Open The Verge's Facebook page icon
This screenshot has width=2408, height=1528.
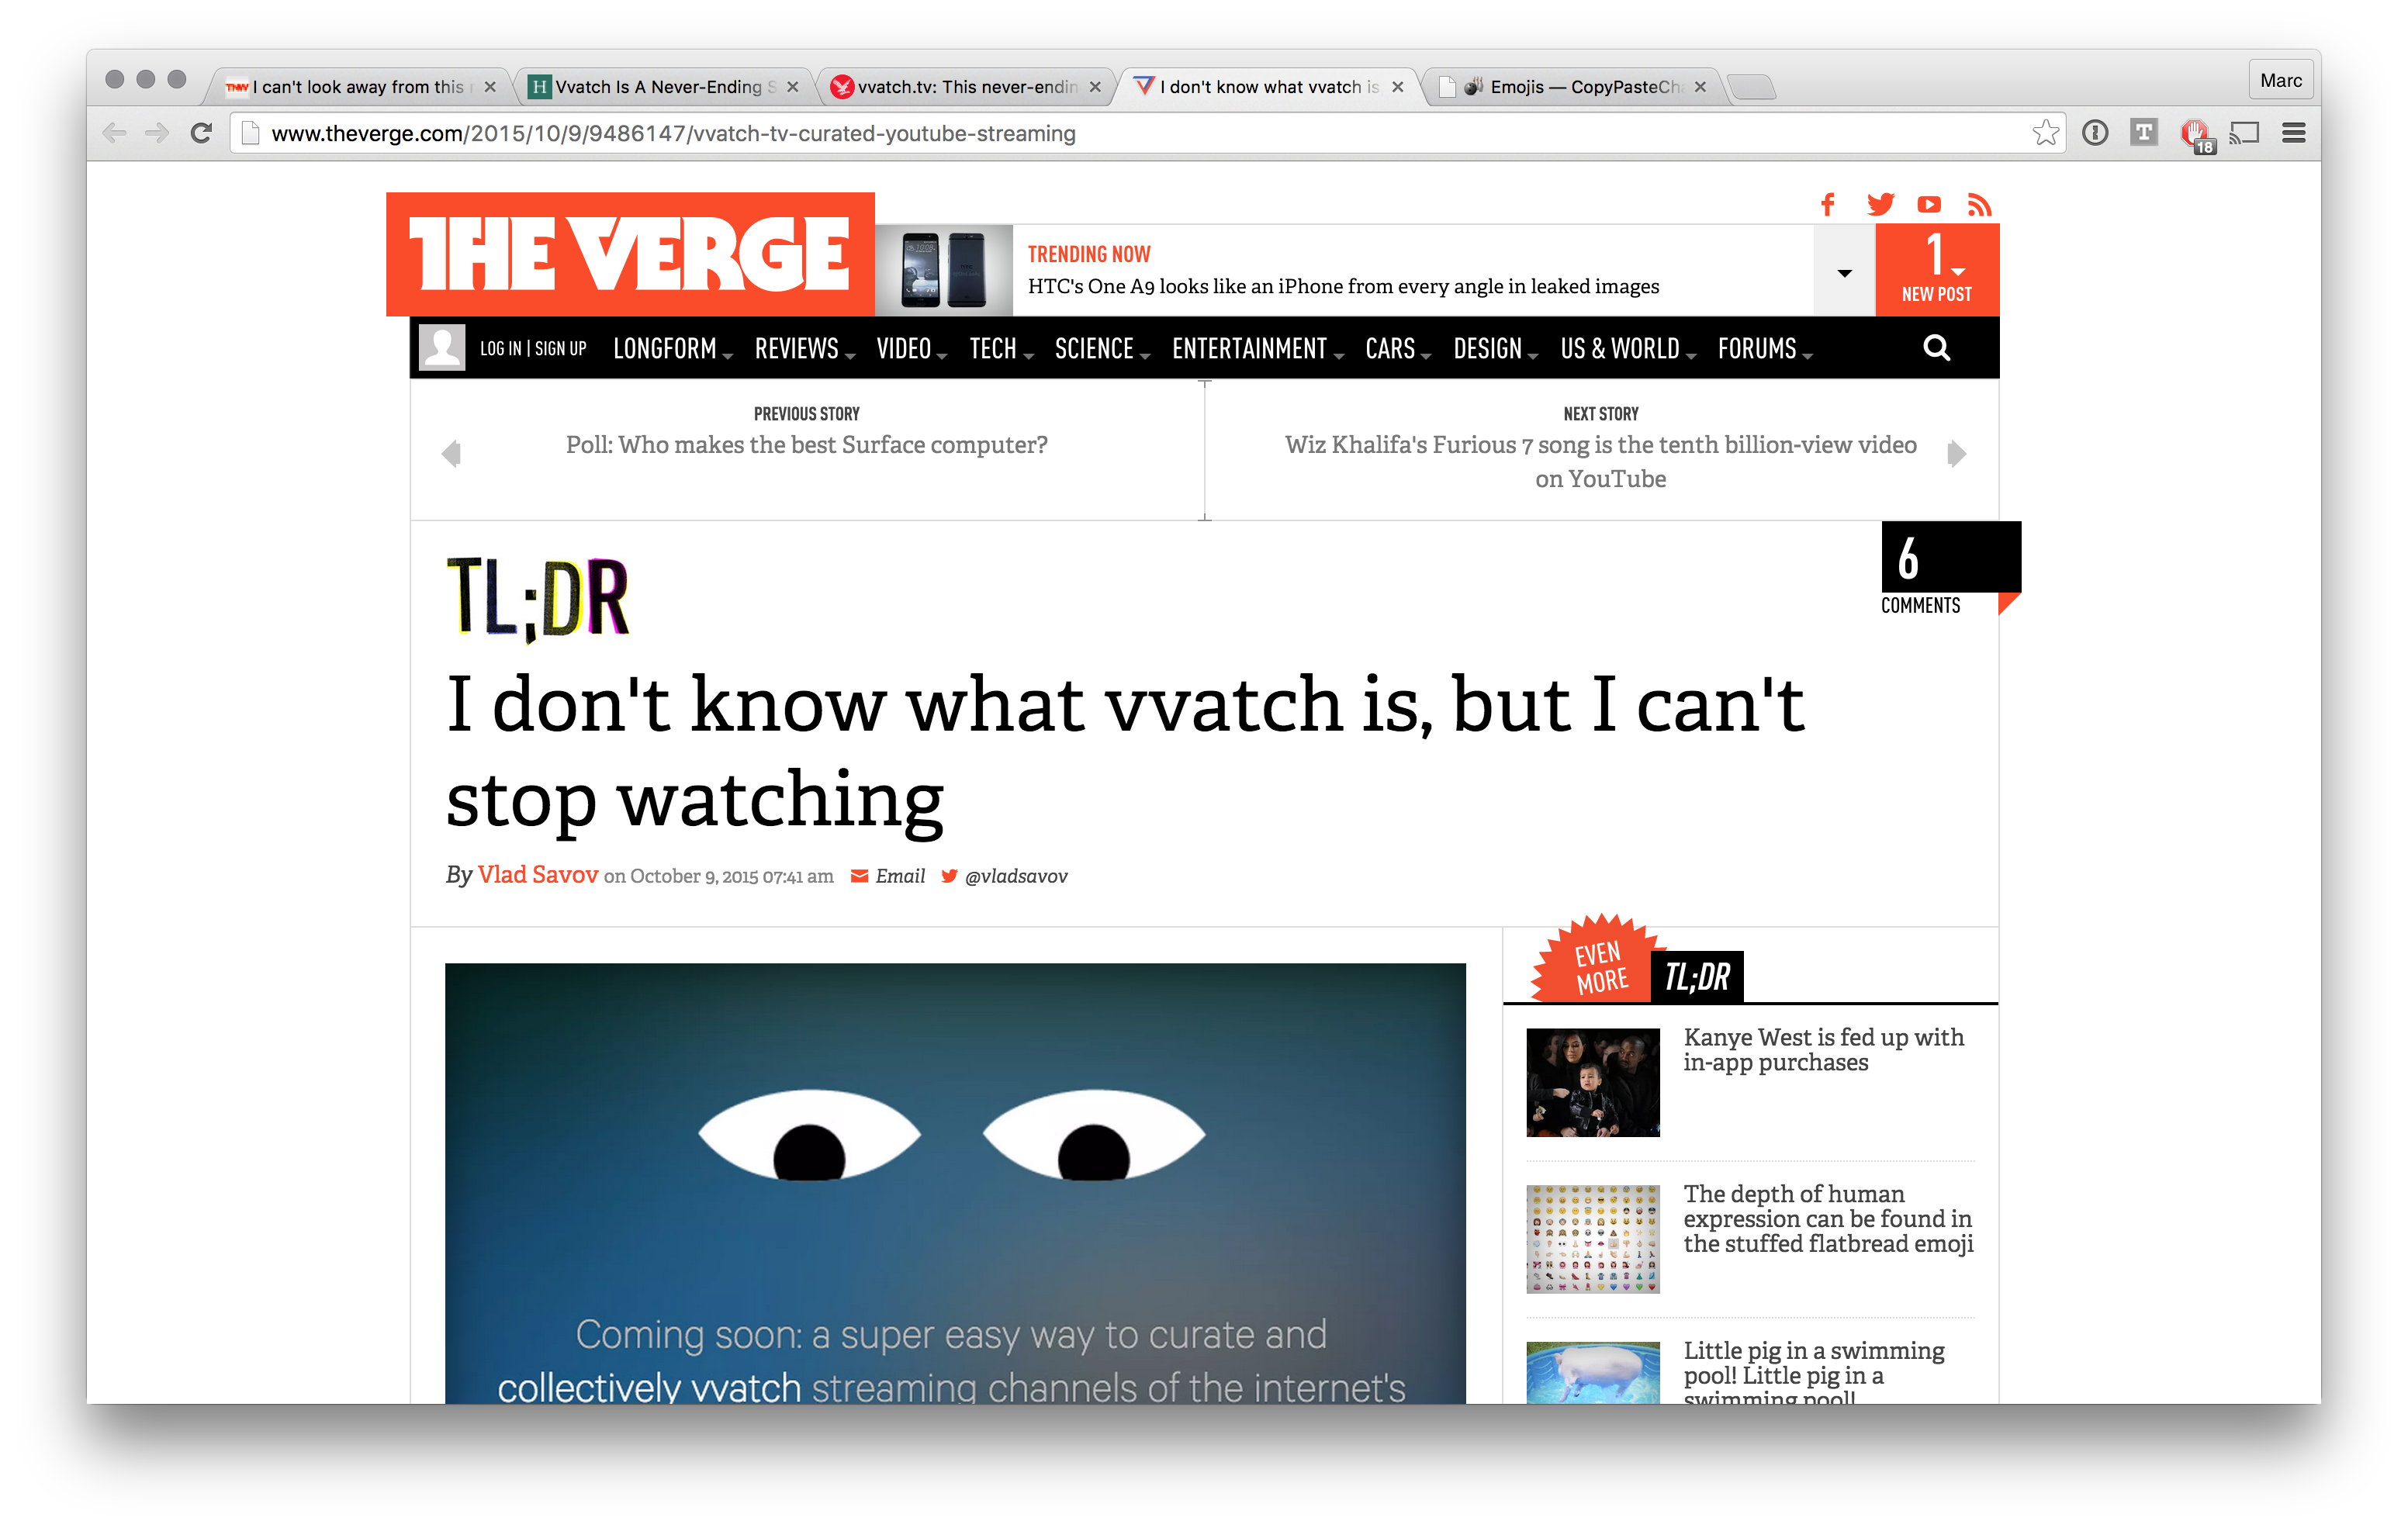(x=1827, y=205)
